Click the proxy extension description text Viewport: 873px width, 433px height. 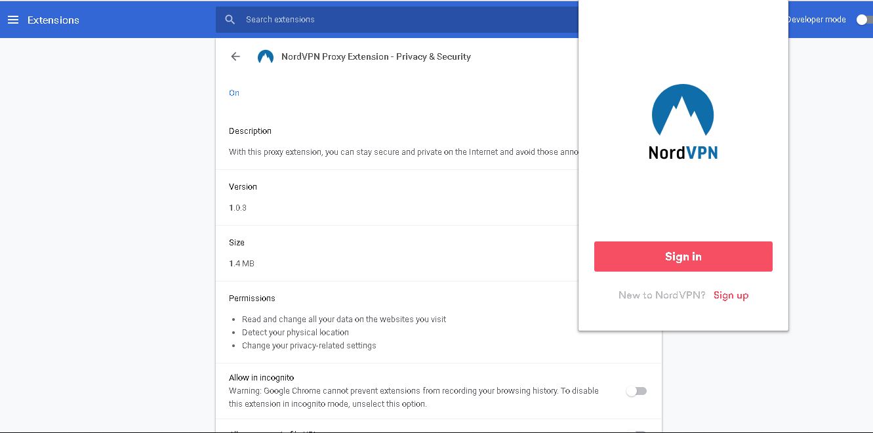403,152
